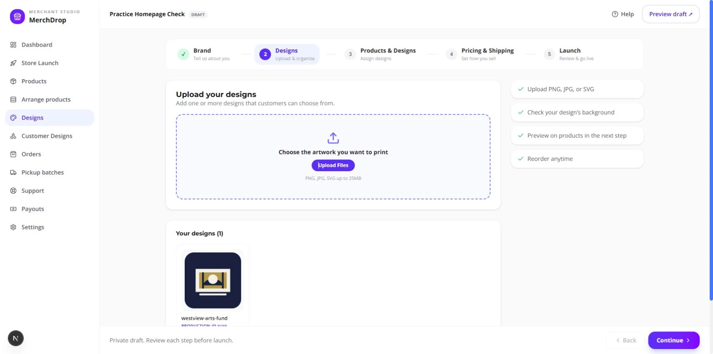This screenshot has width=713, height=354.
Task: Click the MerchDrop logo icon
Action: [17, 17]
